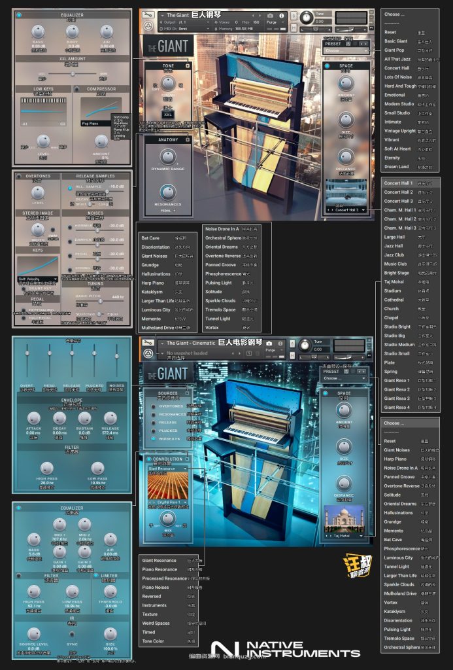Image resolution: width=453 pixels, height=670 pixels.
Task: Select next preset arrow in The Giant PRESET box
Action: point(366,44)
